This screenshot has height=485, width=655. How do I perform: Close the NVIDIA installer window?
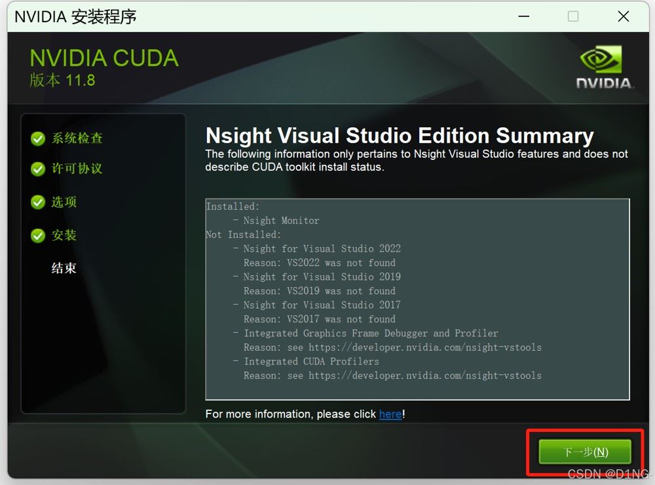click(x=624, y=16)
